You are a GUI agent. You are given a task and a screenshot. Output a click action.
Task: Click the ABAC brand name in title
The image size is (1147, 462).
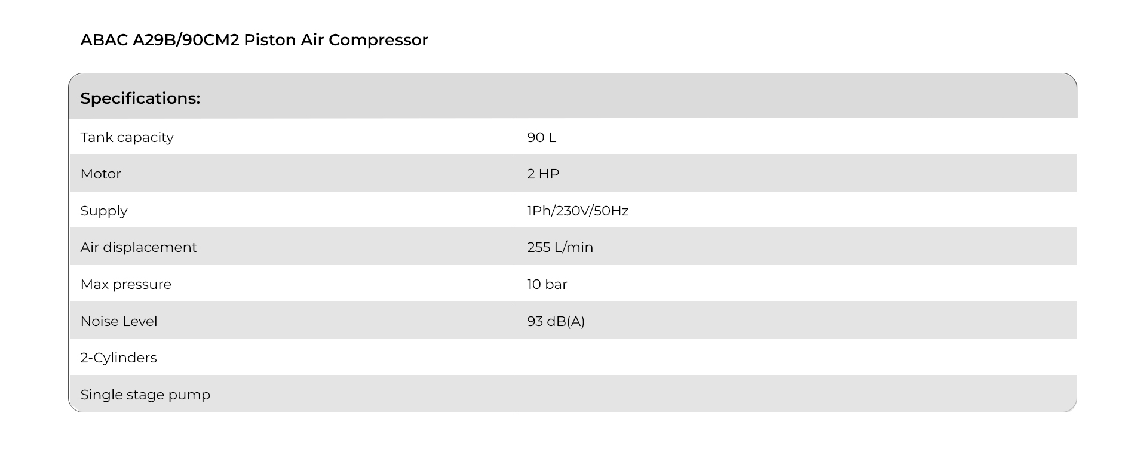(x=104, y=40)
